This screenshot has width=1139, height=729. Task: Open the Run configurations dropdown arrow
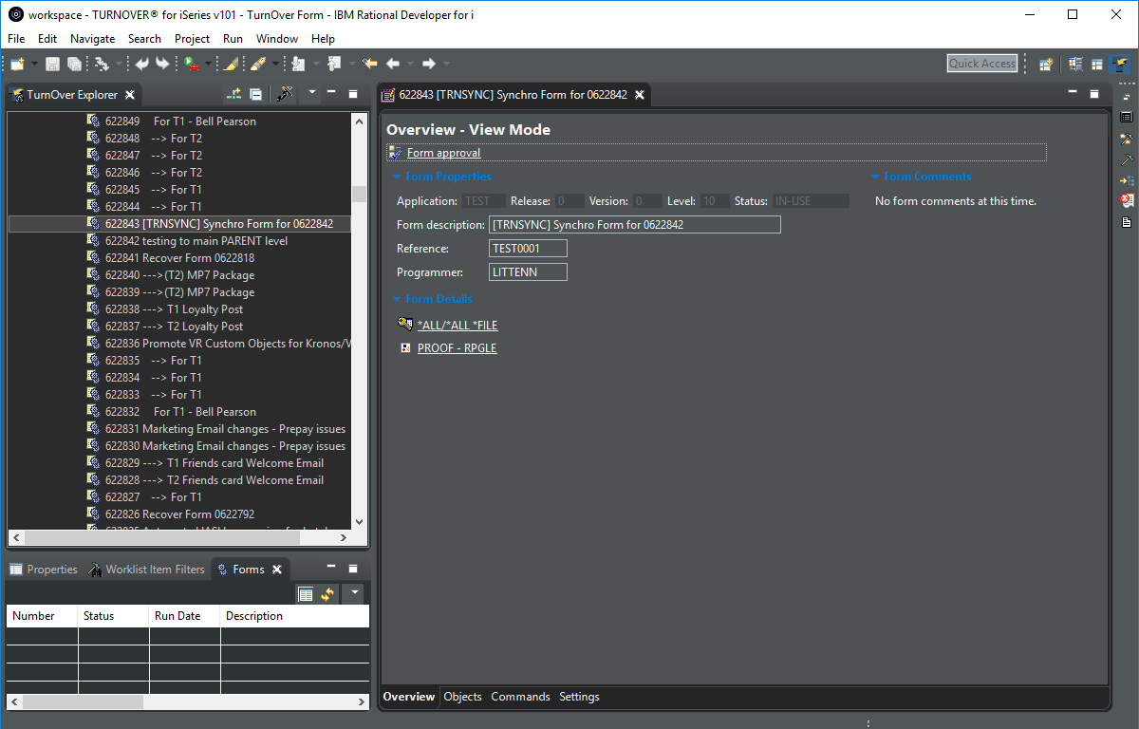click(208, 64)
